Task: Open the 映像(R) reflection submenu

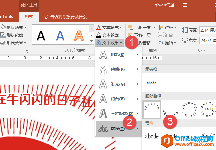Action: point(119,69)
